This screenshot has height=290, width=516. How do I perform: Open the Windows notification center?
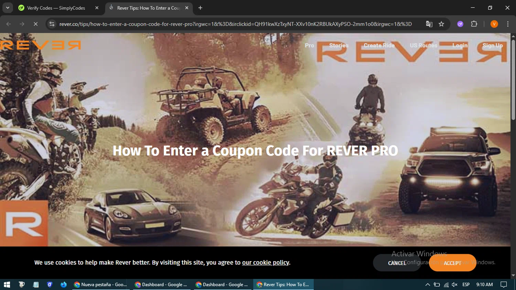click(504, 284)
